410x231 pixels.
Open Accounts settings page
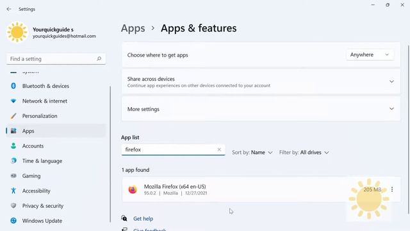pos(56,146)
